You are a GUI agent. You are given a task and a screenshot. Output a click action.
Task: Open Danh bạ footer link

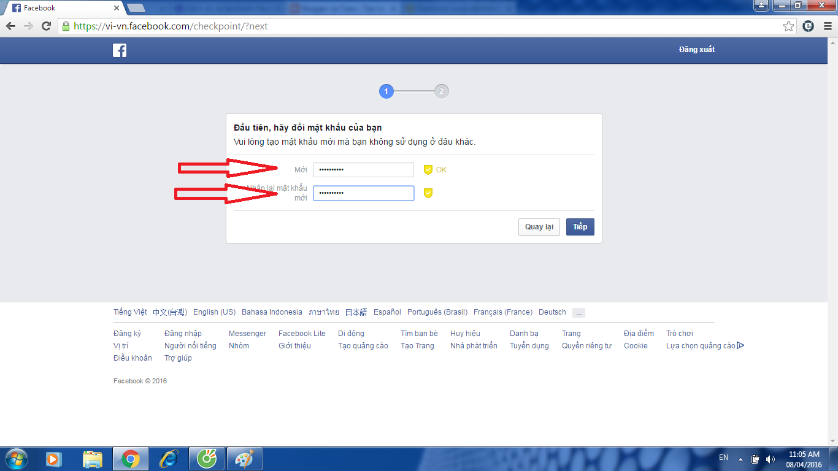click(x=524, y=334)
